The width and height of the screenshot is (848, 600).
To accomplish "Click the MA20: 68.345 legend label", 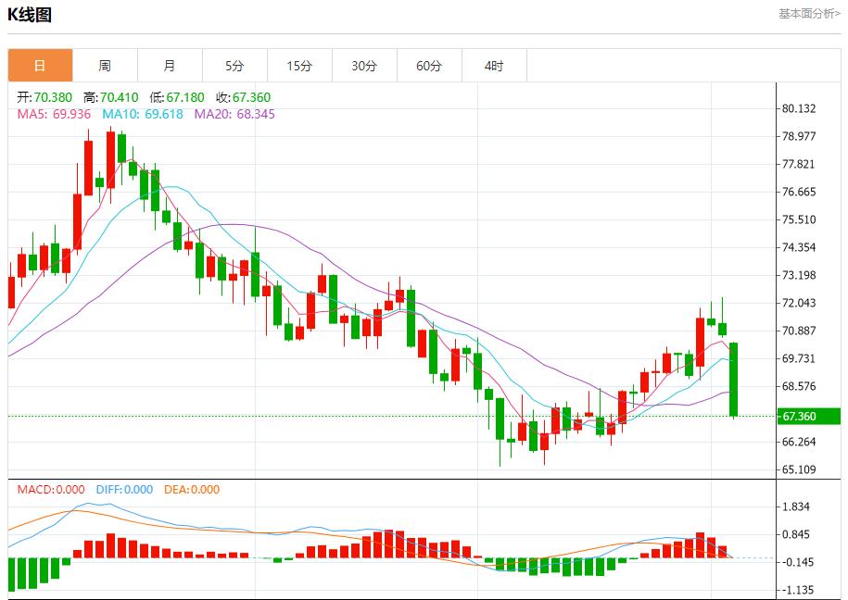I will (234, 114).
